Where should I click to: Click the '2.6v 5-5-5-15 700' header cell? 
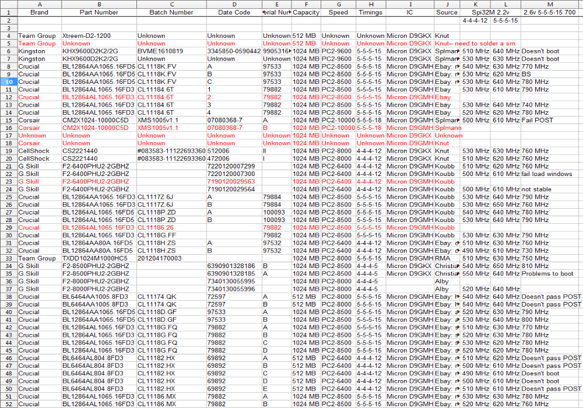(550, 12)
